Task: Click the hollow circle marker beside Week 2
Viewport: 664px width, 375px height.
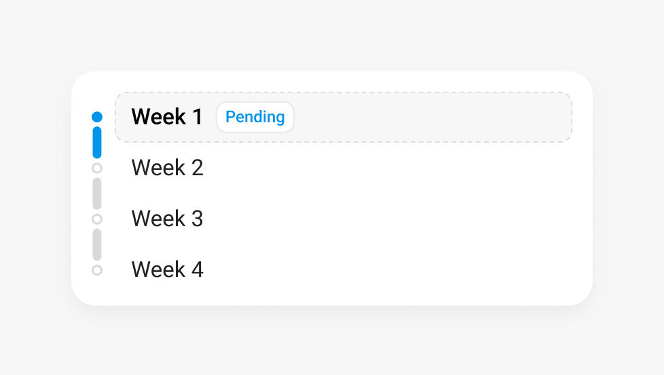Action: (x=97, y=168)
